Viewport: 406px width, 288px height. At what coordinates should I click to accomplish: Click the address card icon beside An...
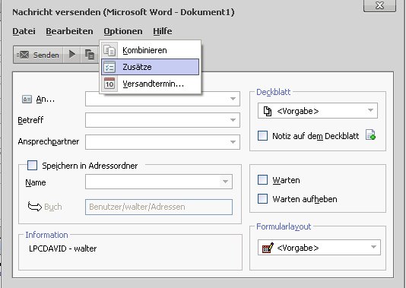(x=27, y=99)
